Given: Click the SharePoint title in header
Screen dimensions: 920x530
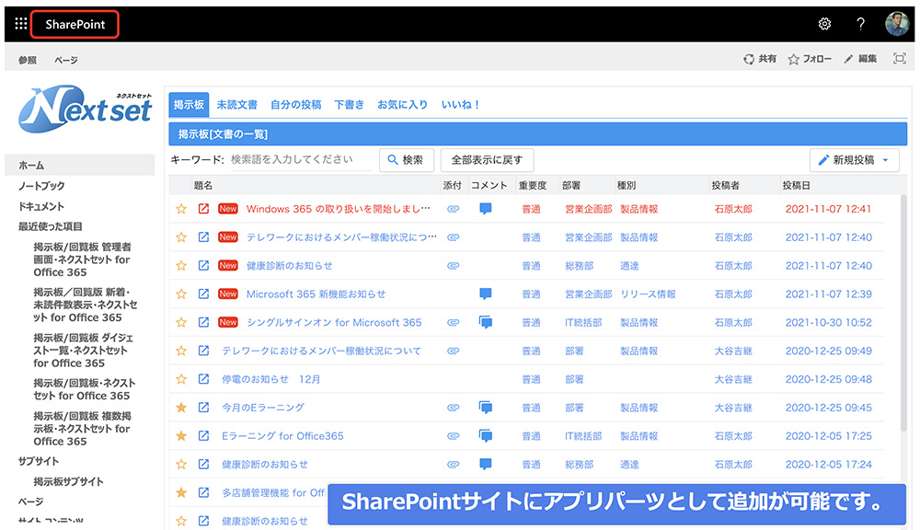Looking at the screenshot, I should (75, 24).
